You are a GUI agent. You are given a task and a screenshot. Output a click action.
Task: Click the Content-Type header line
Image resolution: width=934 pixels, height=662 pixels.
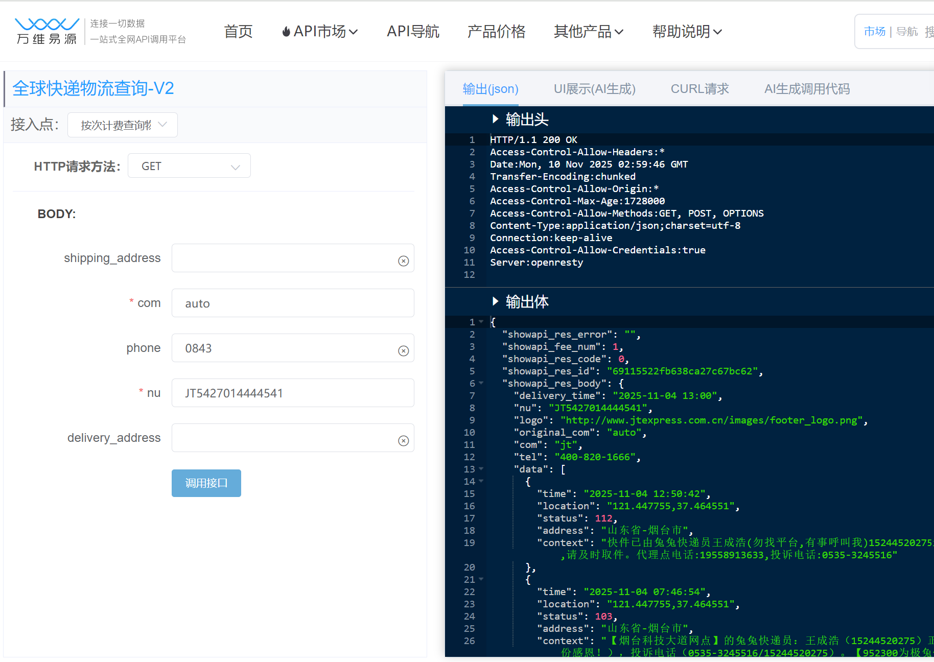[x=615, y=225]
